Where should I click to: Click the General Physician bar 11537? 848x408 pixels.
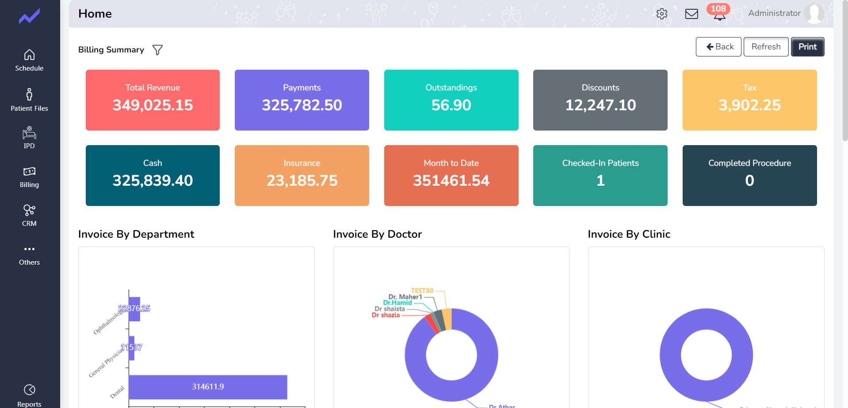[132, 348]
